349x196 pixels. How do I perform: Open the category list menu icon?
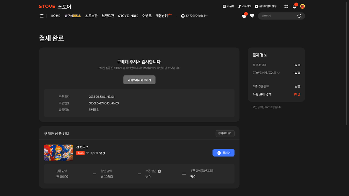coord(41,16)
